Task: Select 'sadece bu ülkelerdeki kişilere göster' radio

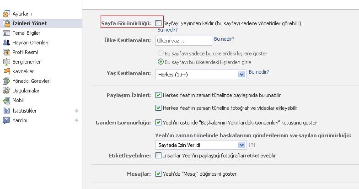Action: (x=161, y=53)
